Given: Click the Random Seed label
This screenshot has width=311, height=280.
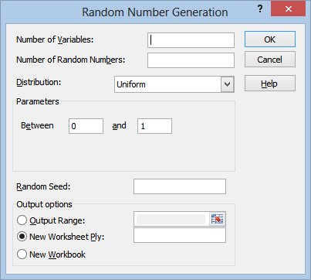Looking at the screenshot, I should tap(43, 186).
